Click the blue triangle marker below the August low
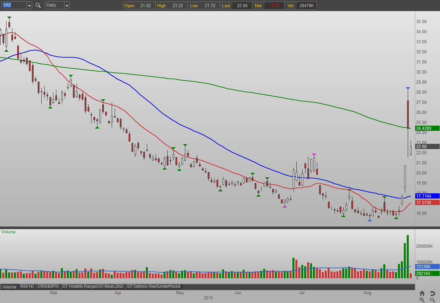Image resolution: width=440 pixels, height=303 pixels. pos(370,220)
